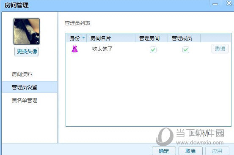Click the purple dress identity icon
Image resolution: width=234 pixels, height=155 pixels.
coord(74,49)
